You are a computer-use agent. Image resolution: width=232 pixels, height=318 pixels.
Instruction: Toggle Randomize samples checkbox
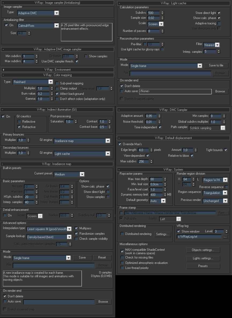tap(76, 234)
